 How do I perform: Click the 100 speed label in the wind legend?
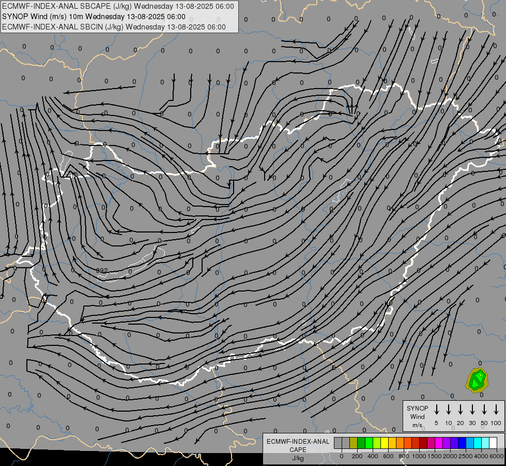[496, 423]
